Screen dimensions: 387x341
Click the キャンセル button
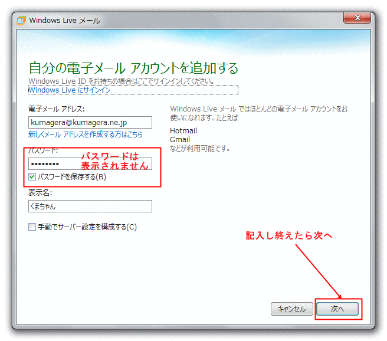coord(292,309)
